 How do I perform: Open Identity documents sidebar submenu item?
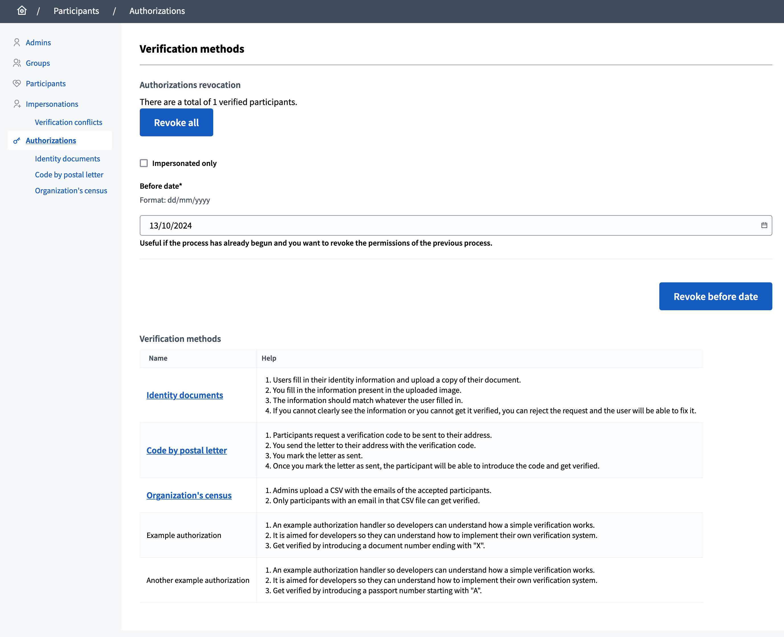67,159
